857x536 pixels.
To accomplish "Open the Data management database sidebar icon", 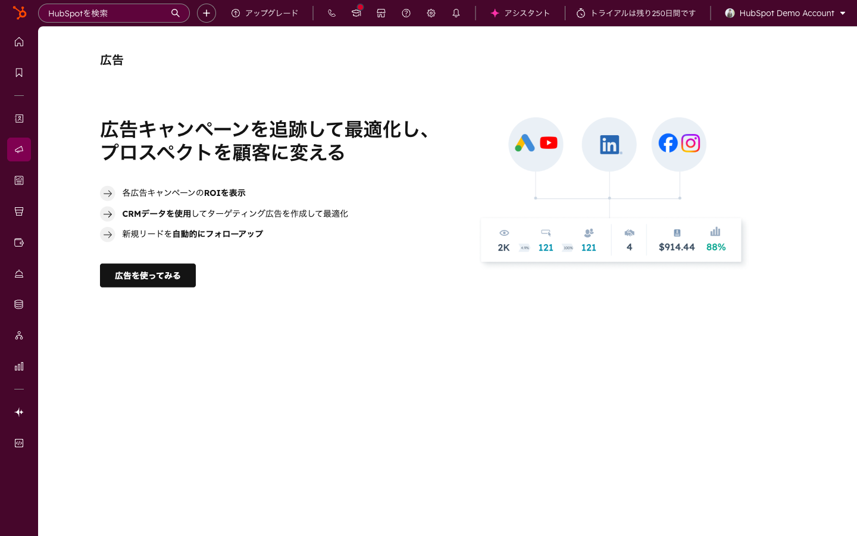I will [x=19, y=304].
